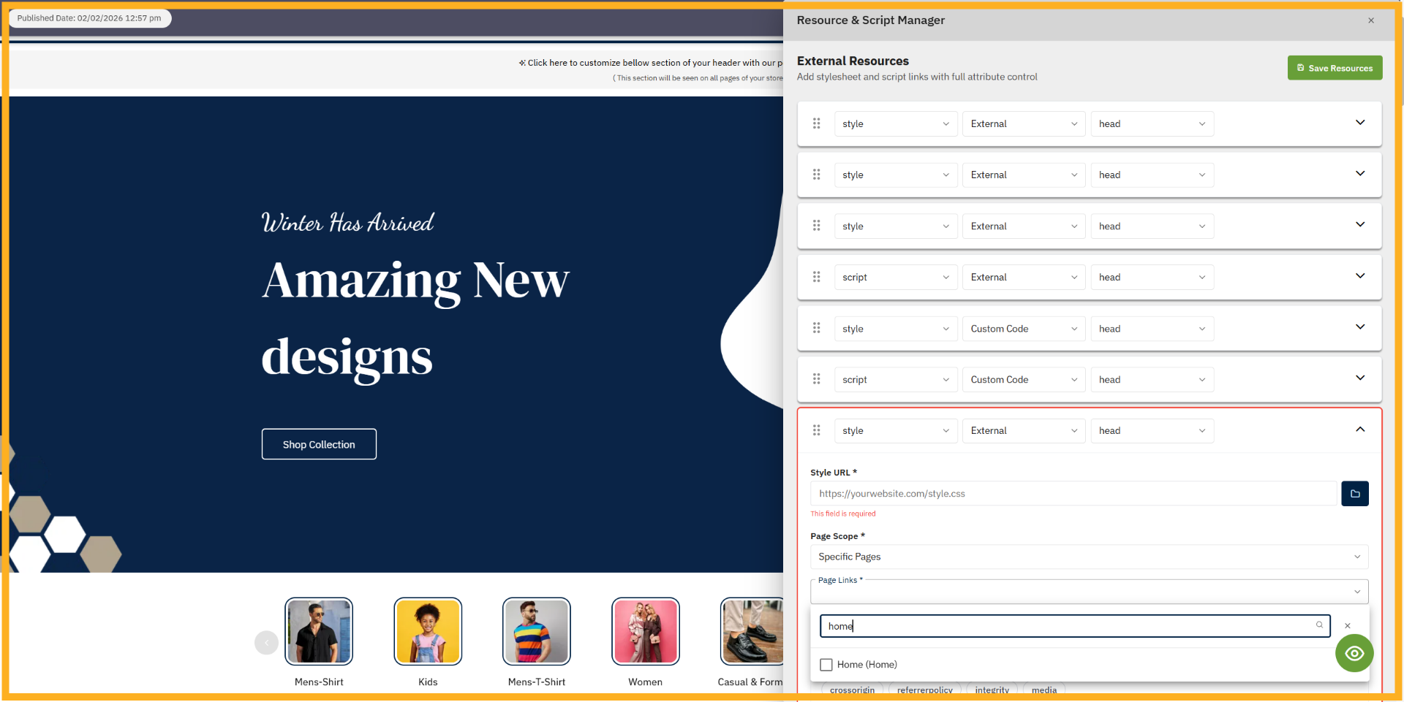Screen dimensions: 1404x702
Task: Open the 'script' type dropdown on the Custom Code row
Action: [x=895, y=379]
